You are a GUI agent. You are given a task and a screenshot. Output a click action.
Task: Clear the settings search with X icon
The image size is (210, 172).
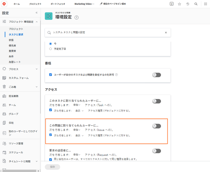(166, 32)
